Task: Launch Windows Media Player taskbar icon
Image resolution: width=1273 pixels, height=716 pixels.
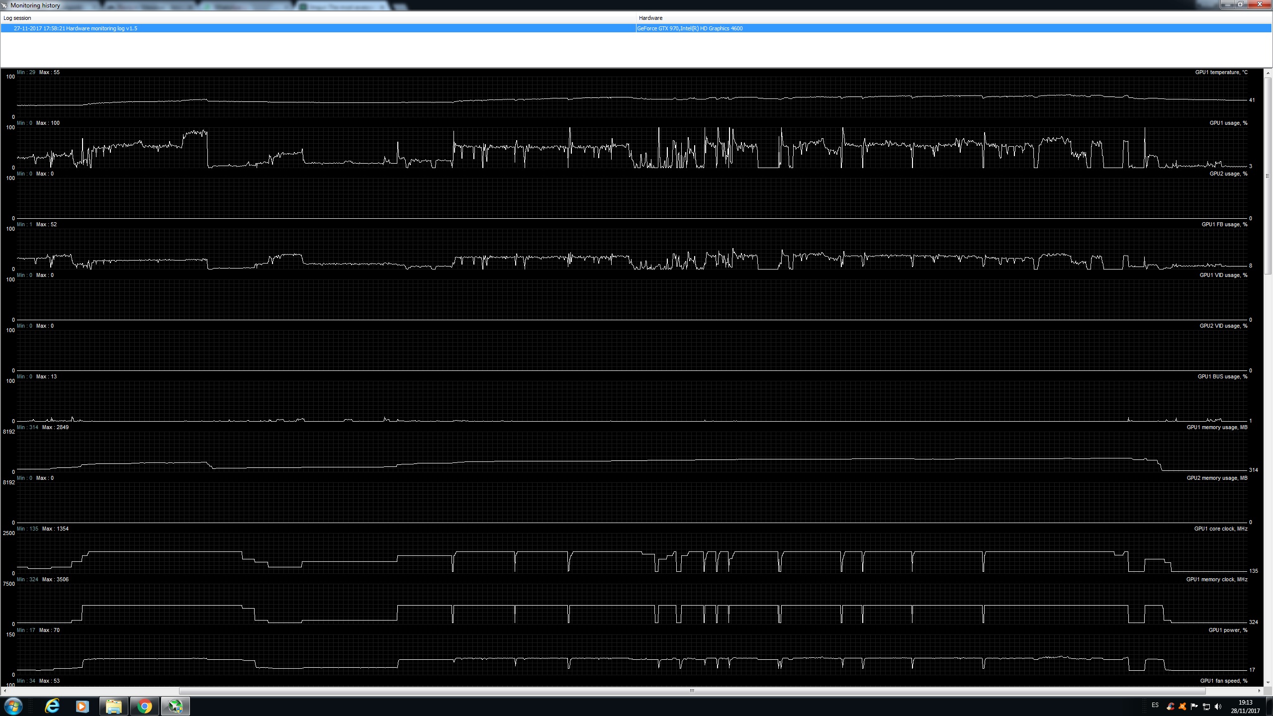Action: point(83,706)
